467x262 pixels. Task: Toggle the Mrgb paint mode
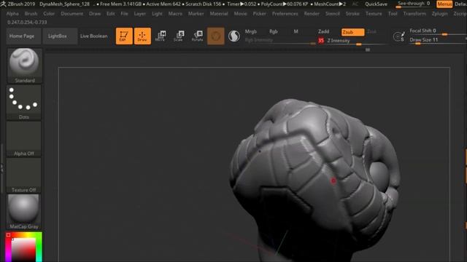tap(250, 31)
